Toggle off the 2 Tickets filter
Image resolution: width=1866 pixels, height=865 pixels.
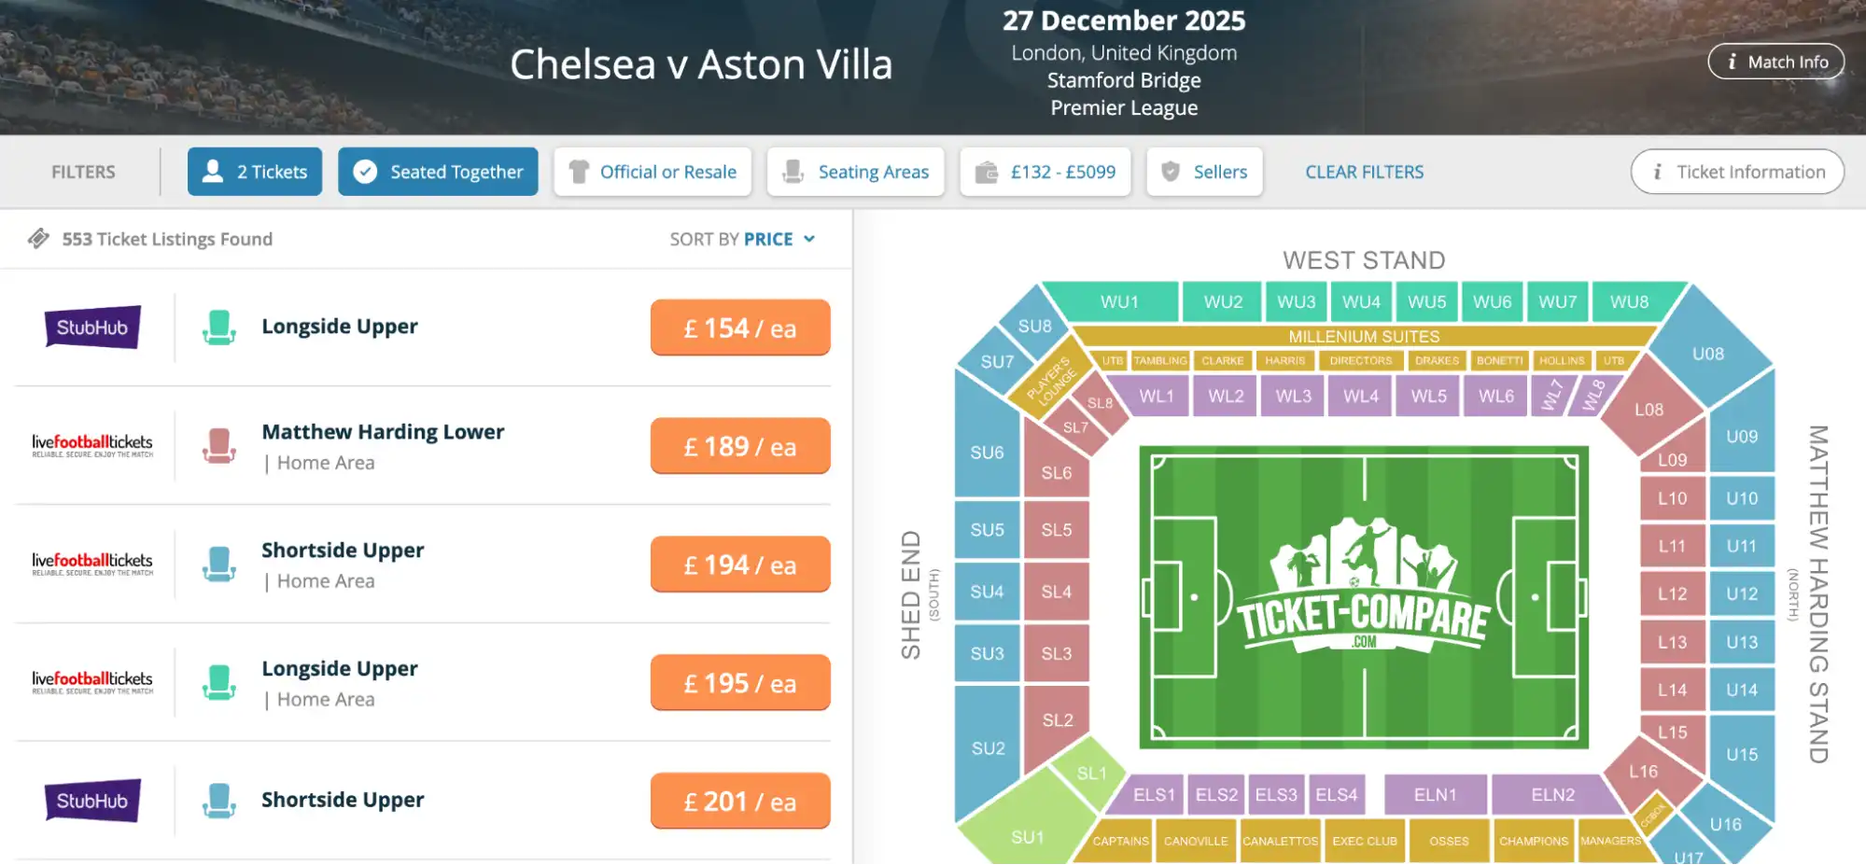(x=254, y=171)
